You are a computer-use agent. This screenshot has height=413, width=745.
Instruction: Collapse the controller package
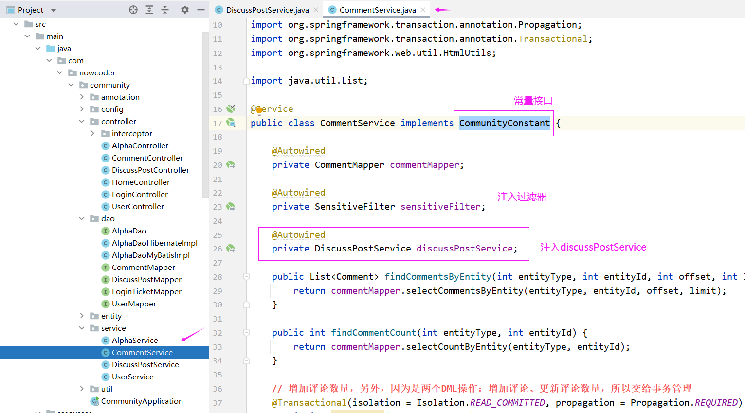click(x=82, y=121)
